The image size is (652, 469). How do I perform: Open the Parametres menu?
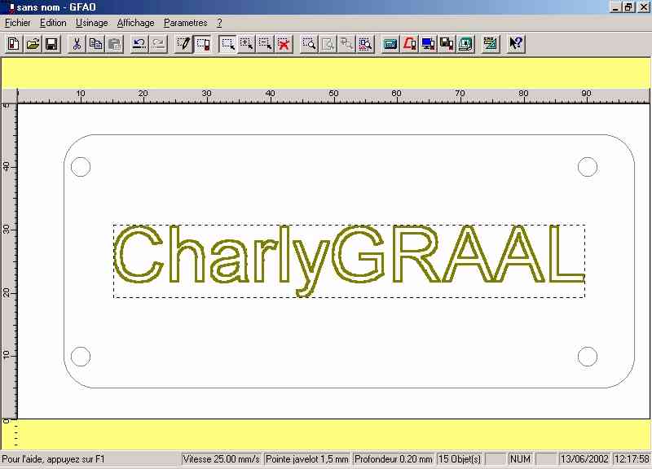click(x=186, y=23)
